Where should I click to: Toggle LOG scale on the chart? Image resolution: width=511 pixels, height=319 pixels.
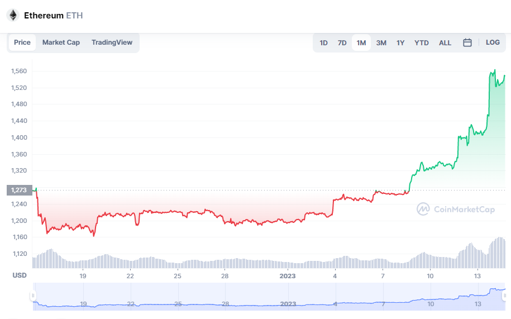tap(493, 42)
